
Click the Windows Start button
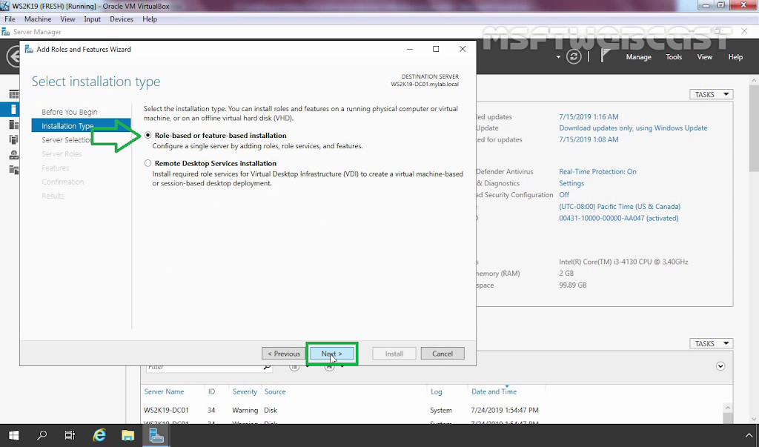click(13, 435)
